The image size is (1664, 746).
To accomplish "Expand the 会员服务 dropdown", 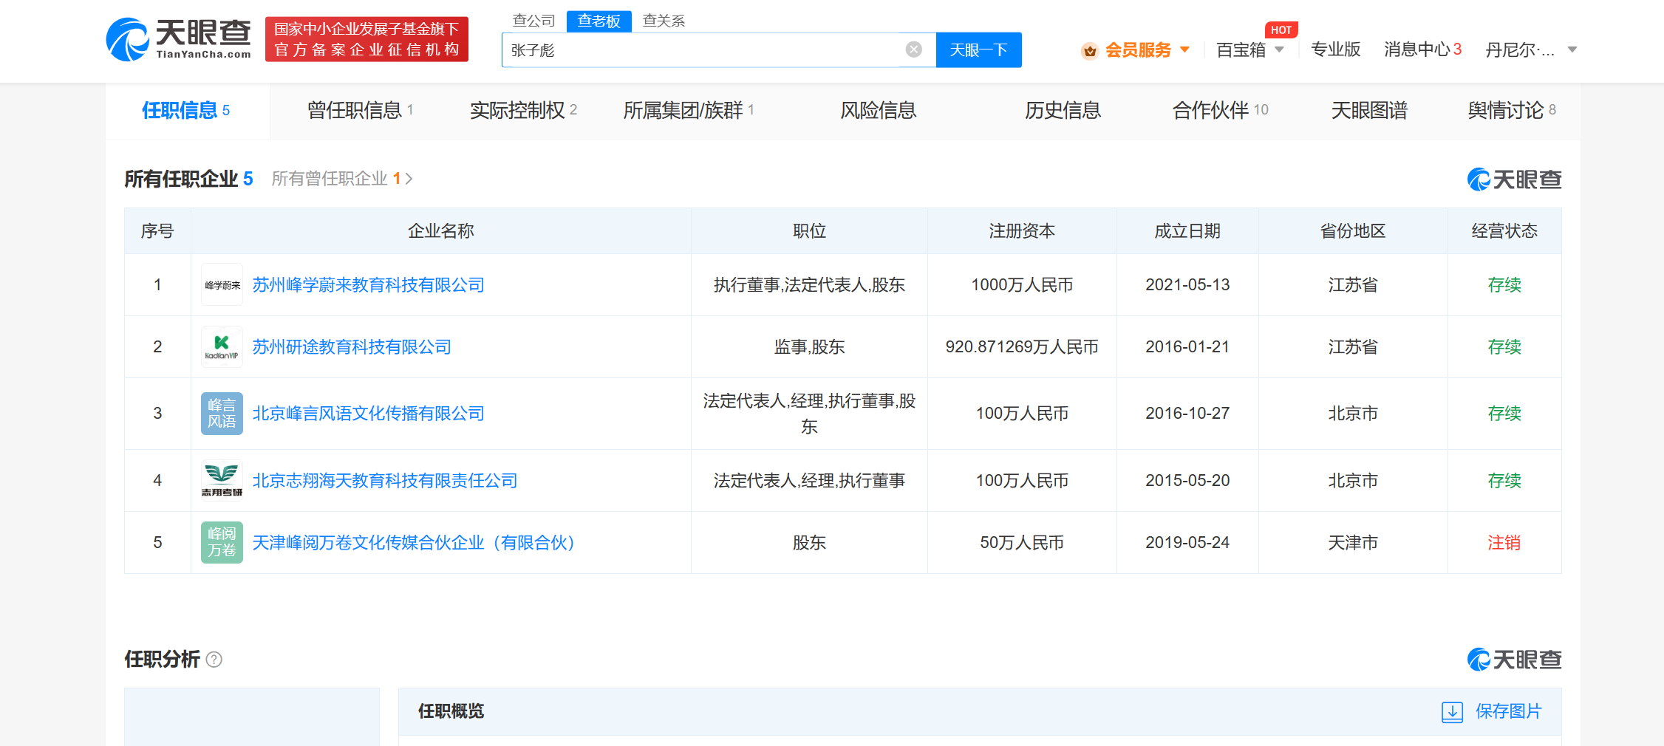I will [1185, 50].
